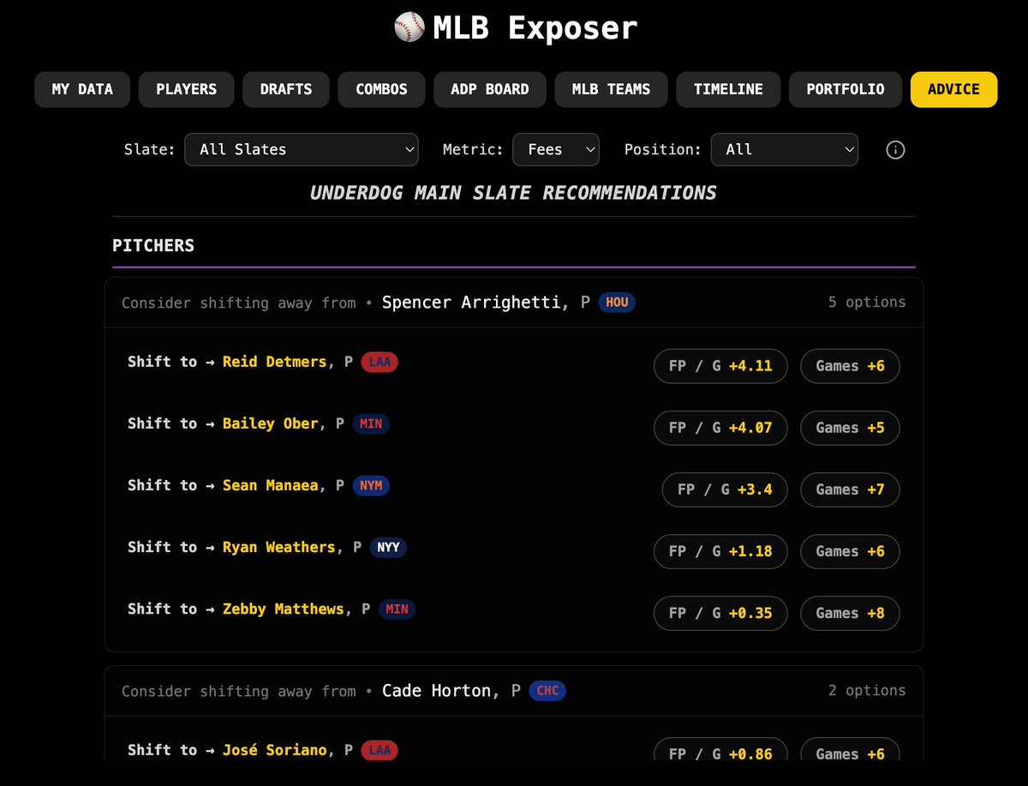Click the Cade Horton player name

[439, 690]
